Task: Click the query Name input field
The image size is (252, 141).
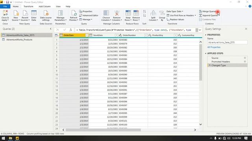Action: click(x=227, y=42)
